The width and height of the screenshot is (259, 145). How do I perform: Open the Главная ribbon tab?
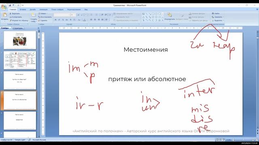[x=13, y=10]
